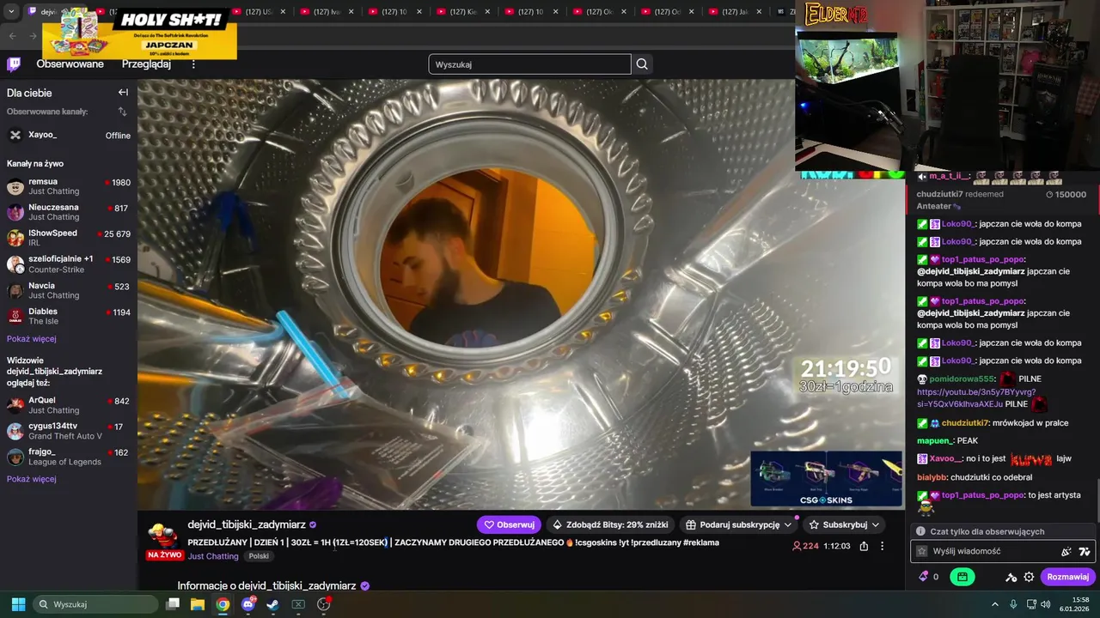
Task: Switch to the (127) Kie YouTube tab
Action: 462,12
